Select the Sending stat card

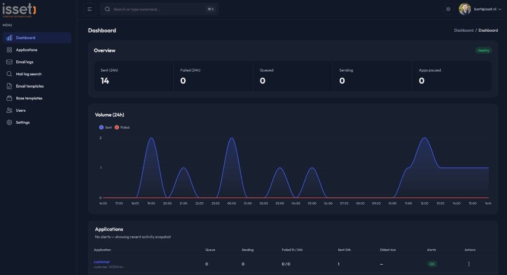point(372,76)
